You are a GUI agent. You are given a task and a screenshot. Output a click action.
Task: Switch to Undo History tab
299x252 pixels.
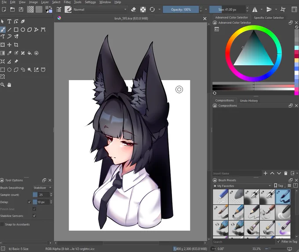(249, 100)
